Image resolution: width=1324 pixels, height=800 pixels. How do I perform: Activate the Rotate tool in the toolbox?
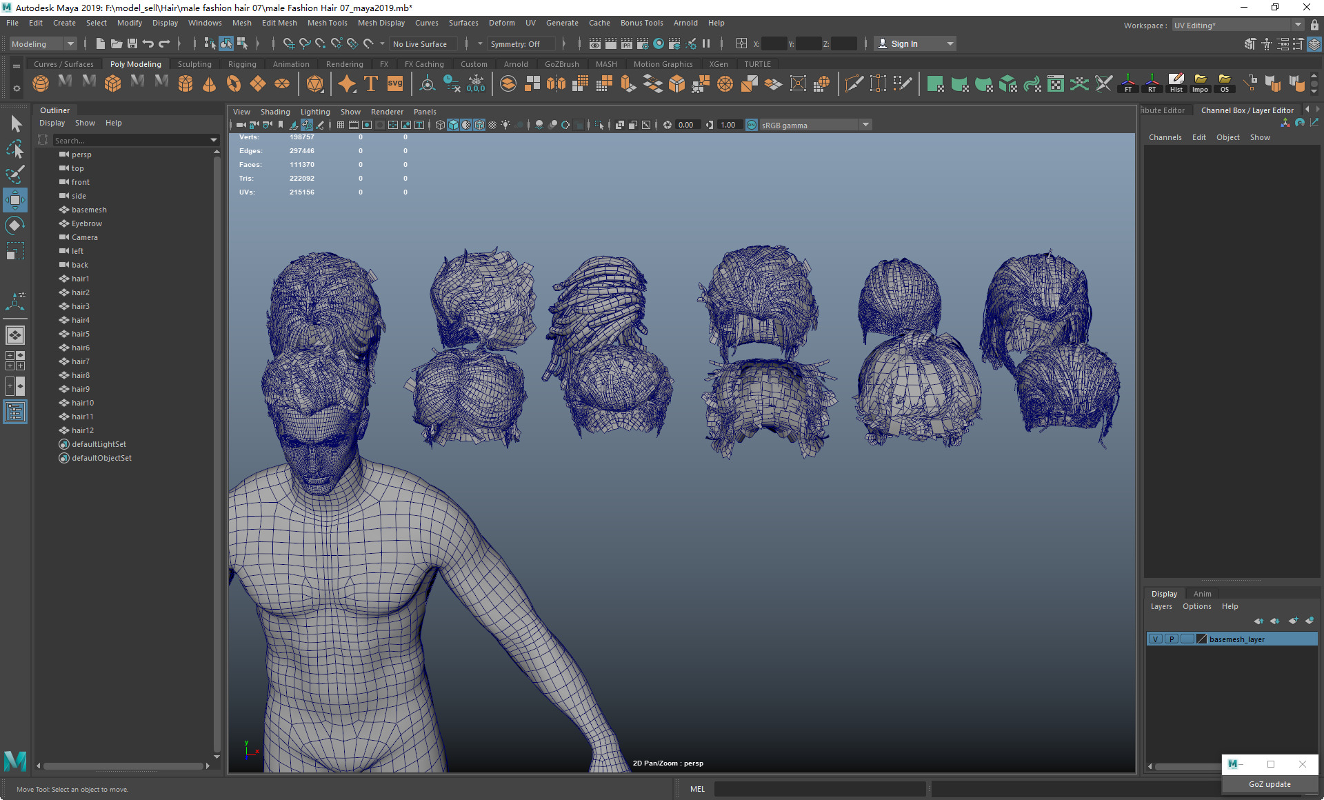pos(15,226)
